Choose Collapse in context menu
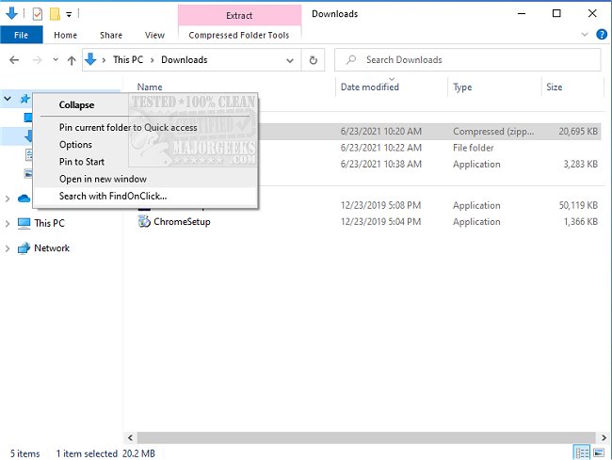The width and height of the screenshot is (612, 460). click(x=76, y=104)
